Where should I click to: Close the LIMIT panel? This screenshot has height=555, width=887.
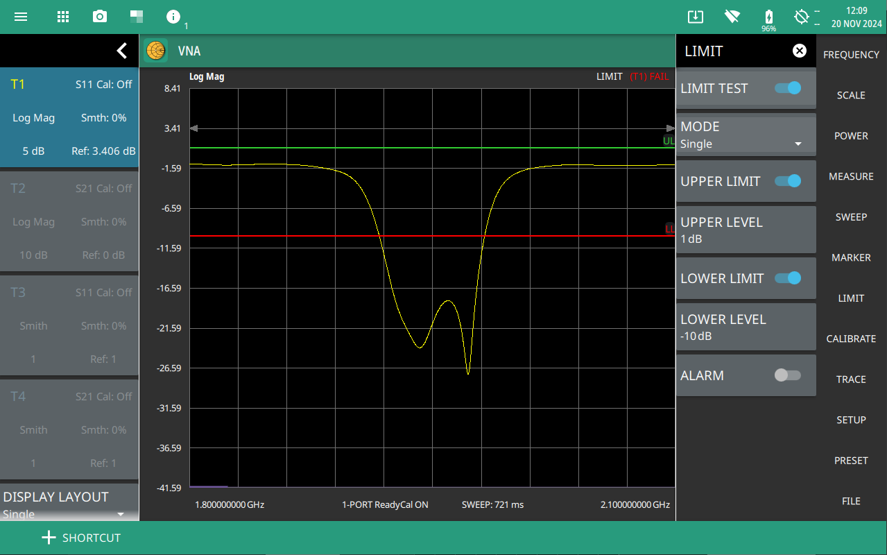pyautogui.click(x=800, y=51)
